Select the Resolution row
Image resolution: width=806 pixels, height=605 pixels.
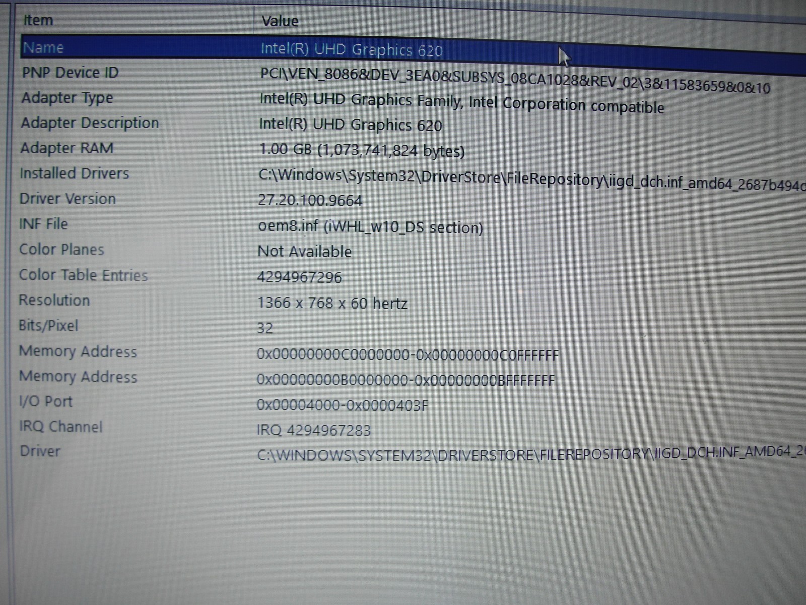(54, 300)
